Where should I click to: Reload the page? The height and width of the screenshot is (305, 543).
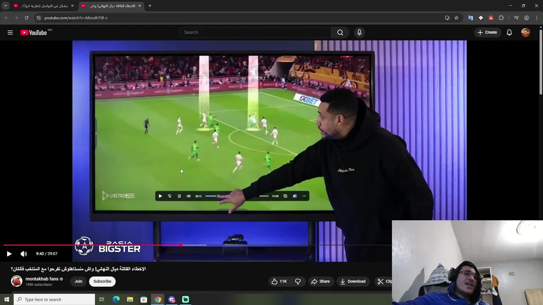[x=26, y=18]
